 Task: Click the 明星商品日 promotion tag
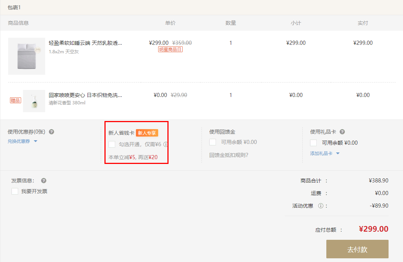[170, 49]
